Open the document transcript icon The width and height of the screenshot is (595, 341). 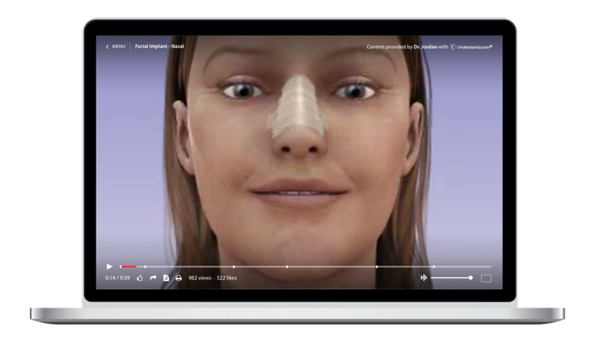[166, 278]
